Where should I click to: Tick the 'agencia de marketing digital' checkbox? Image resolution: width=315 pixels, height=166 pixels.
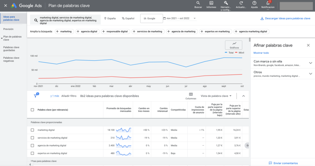32,145
